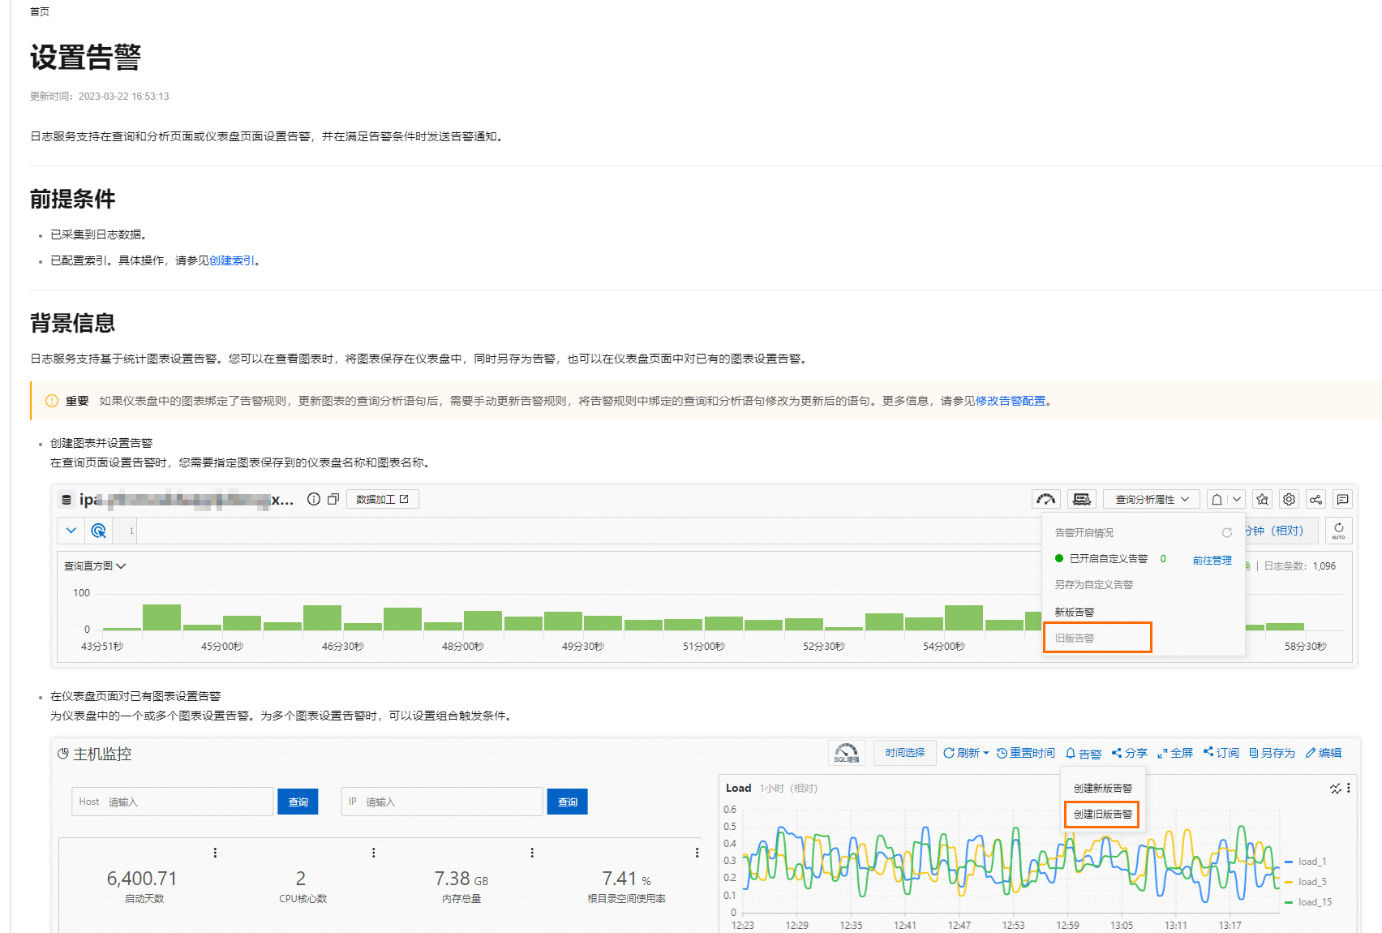This screenshot has width=1382, height=933.
Task: Click the time range (相对) button
Action: tap(1281, 531)
